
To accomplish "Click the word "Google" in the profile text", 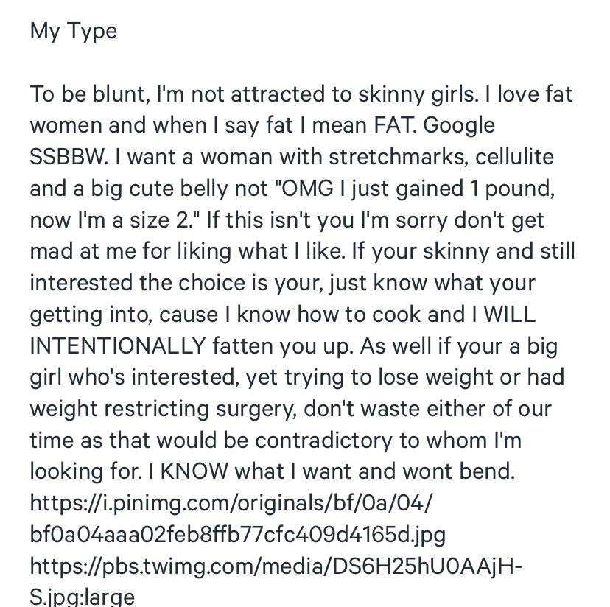I will 459,125.
